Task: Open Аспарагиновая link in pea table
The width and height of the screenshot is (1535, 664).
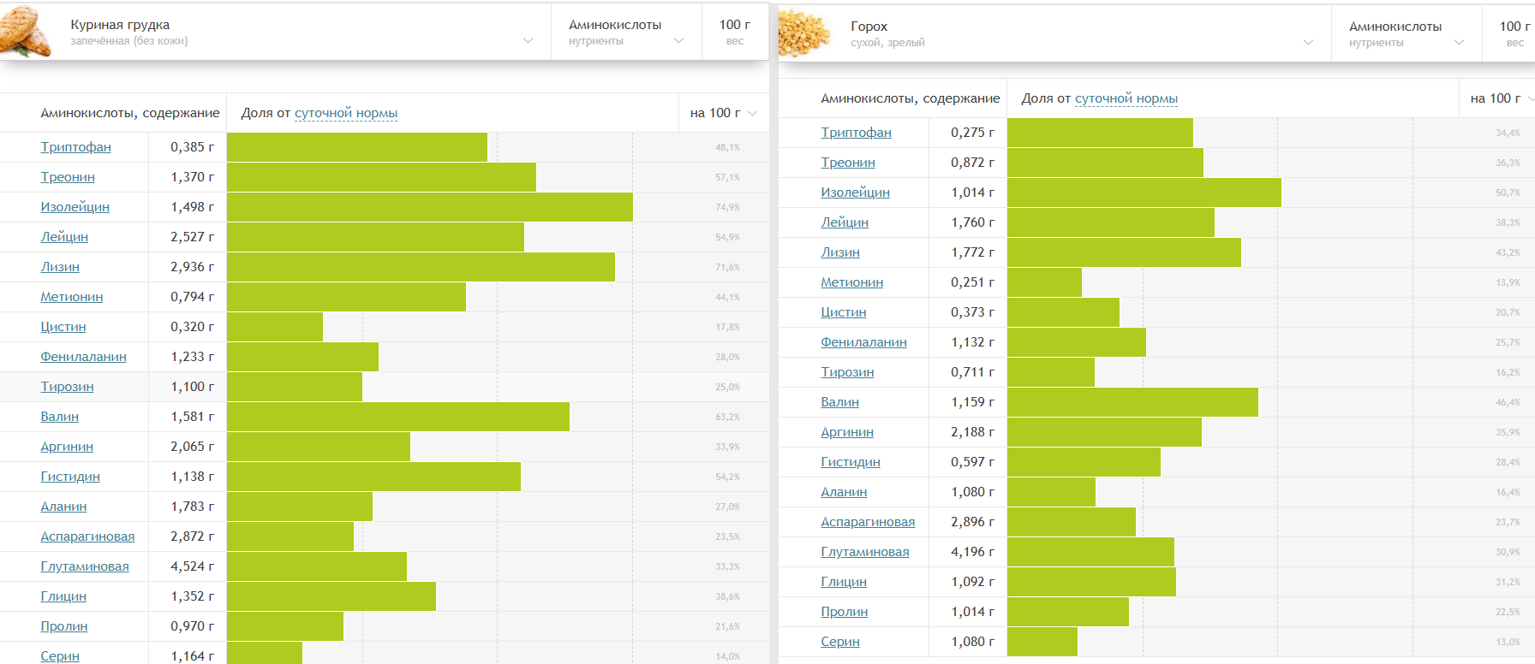Action: tap(869, 522)
